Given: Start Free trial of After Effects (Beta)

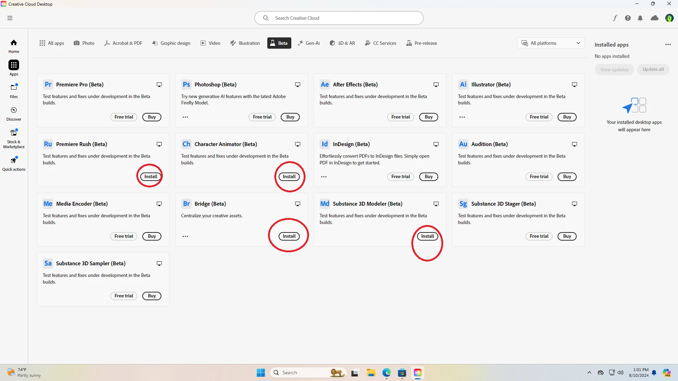Looking at the screenshot, I should pos(400,117).
